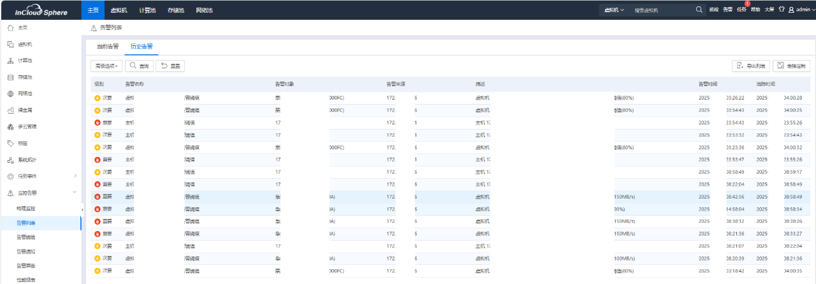
Task: Click the 多云管理 sidebar icon
Action: click(10, 126)
